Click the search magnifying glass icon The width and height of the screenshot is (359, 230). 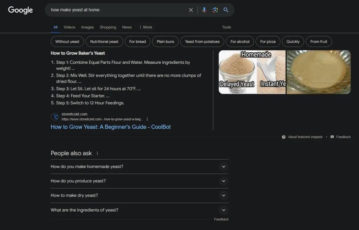[x=226, y=10]
